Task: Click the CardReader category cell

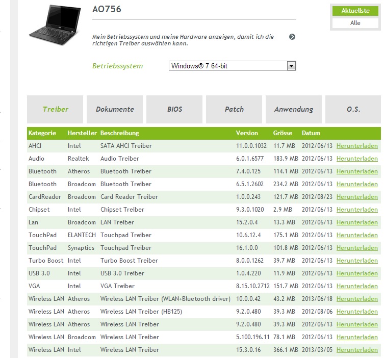Action: pos(44,197)
